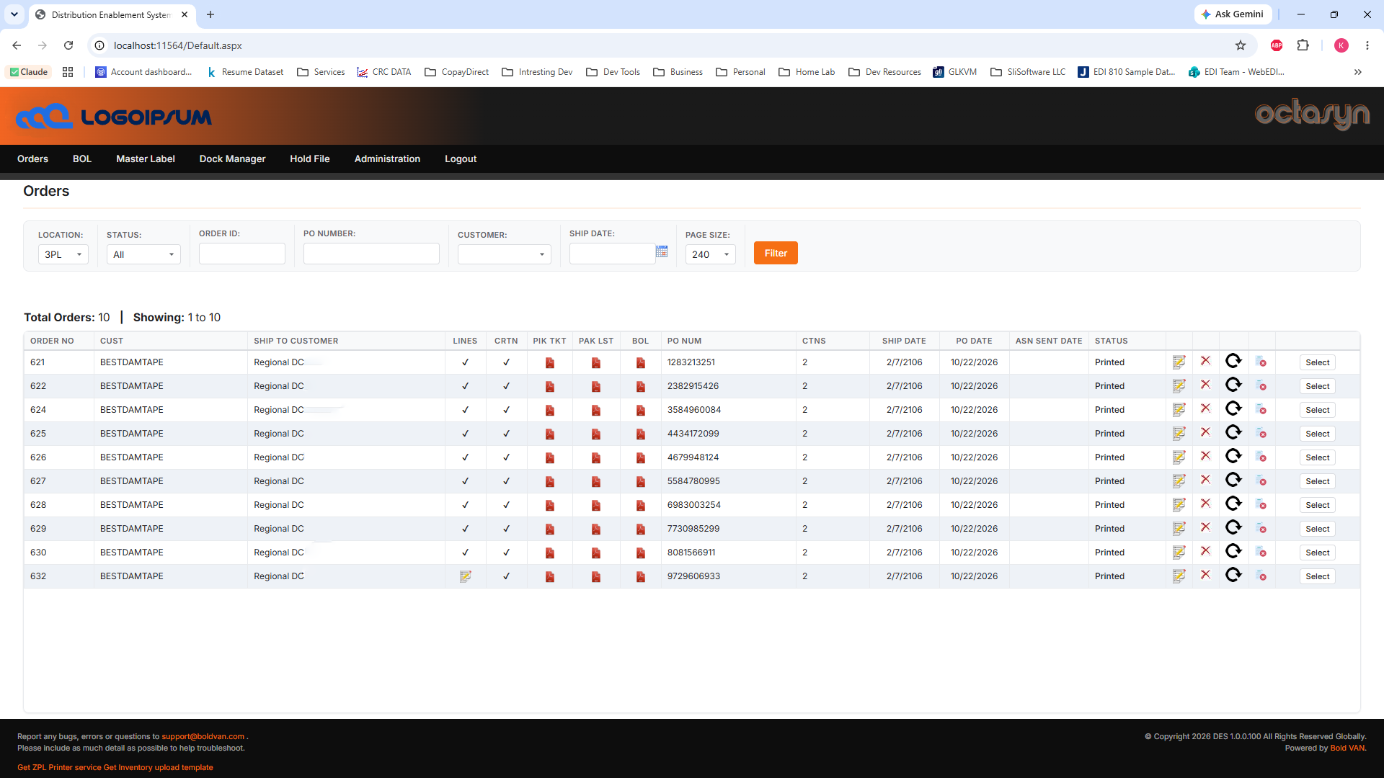Open BOL PDF for order 624
Screen dimensions: 1384x778
click(641, 410)
